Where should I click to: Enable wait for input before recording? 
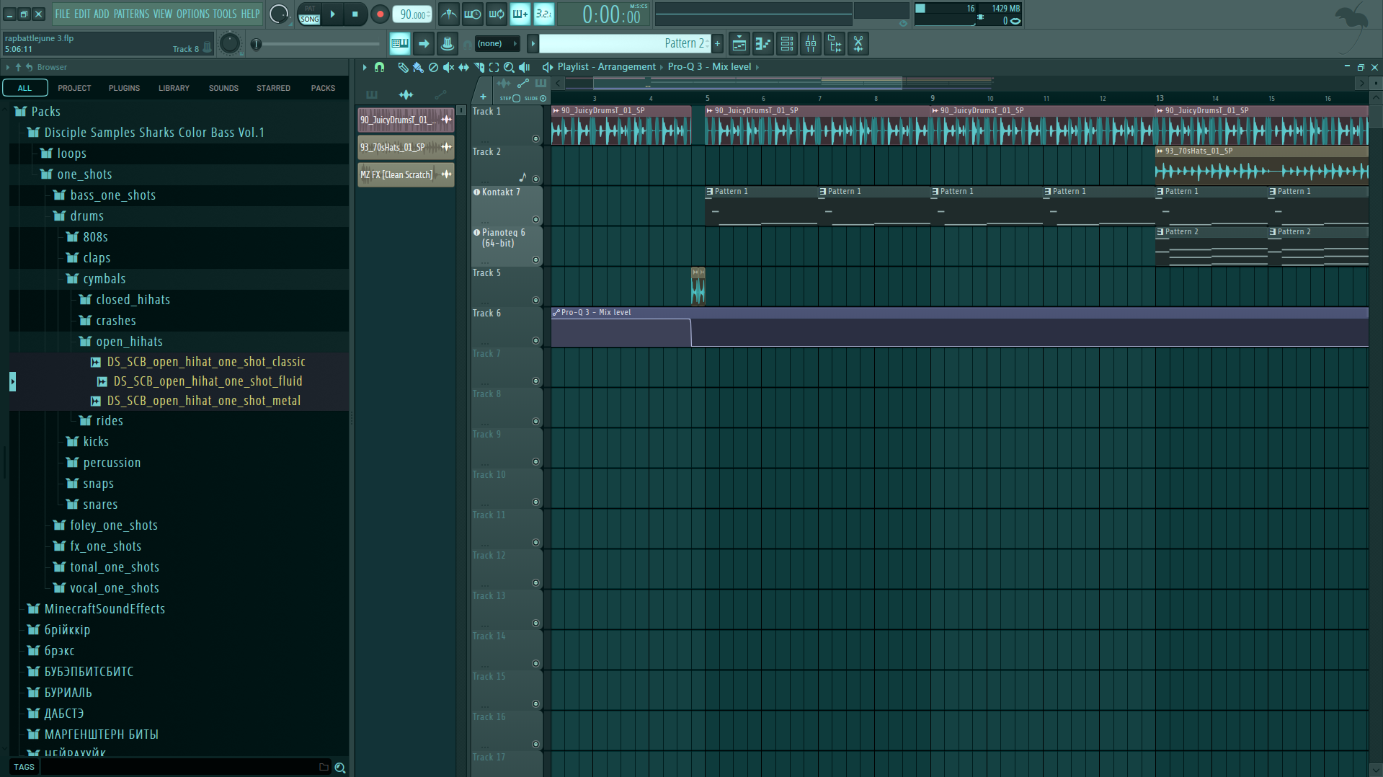click(x=472, y=14)
